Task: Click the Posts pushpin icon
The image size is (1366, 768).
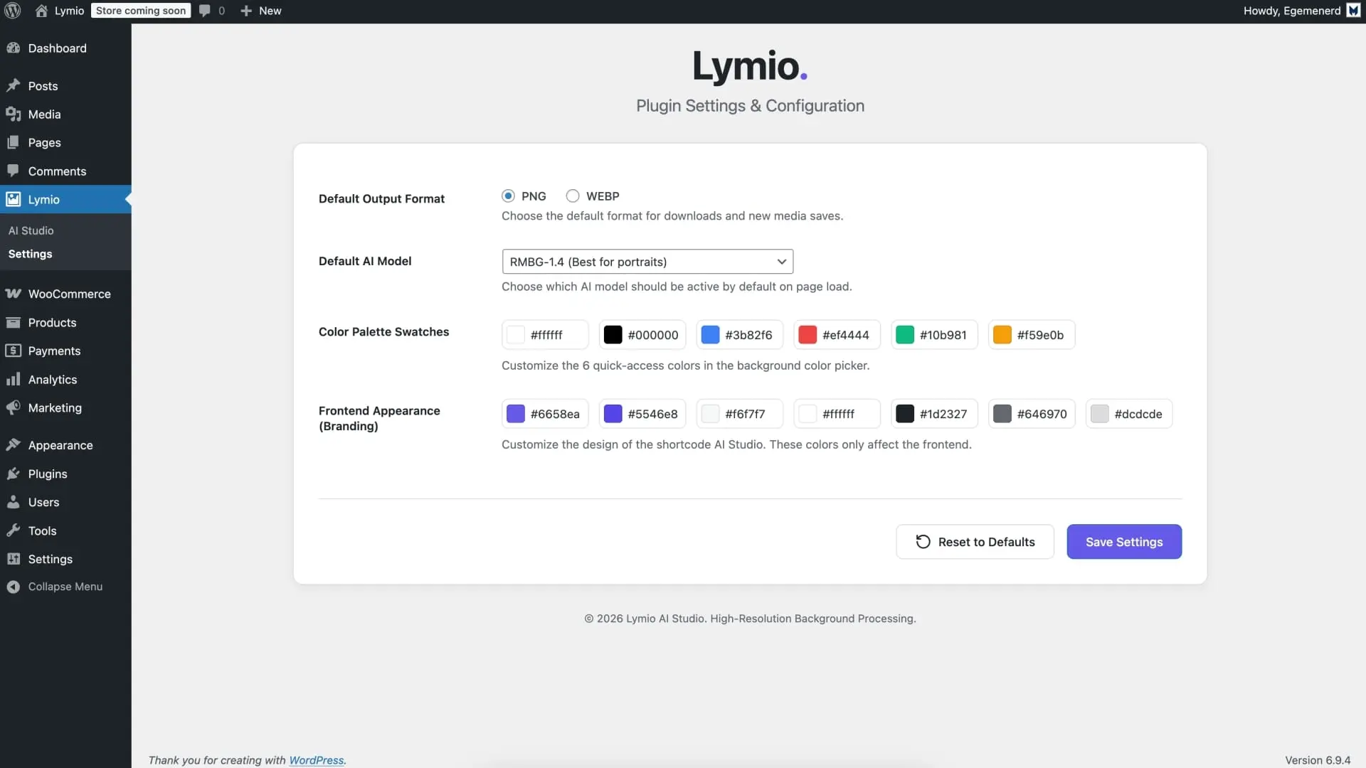Action: pyautogui.click(x=13, y=85)
